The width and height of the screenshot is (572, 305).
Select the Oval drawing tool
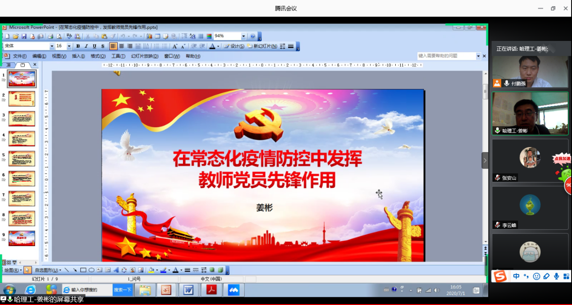(x=91, y=270)
